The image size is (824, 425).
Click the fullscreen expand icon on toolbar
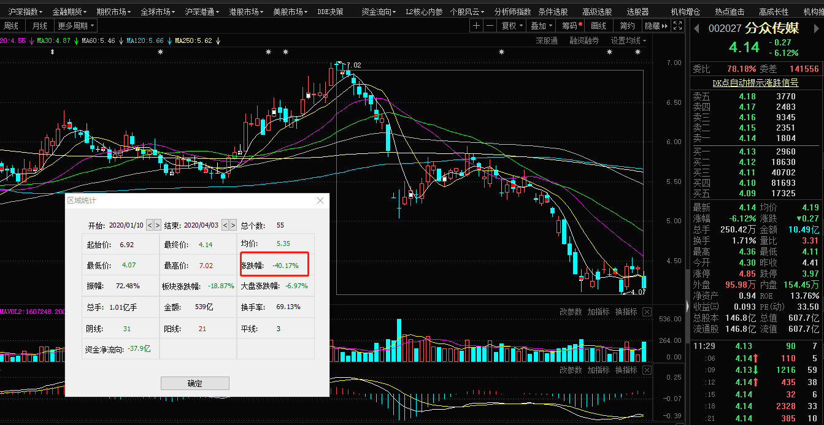click(677, 25)
